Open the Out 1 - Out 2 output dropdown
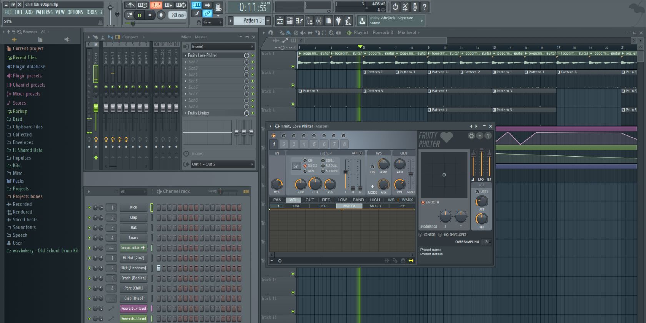 tap(223, 164)
